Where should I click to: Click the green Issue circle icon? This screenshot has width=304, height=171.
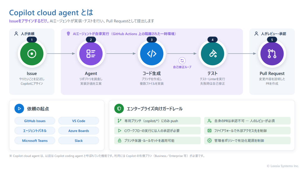click(32, 54)
